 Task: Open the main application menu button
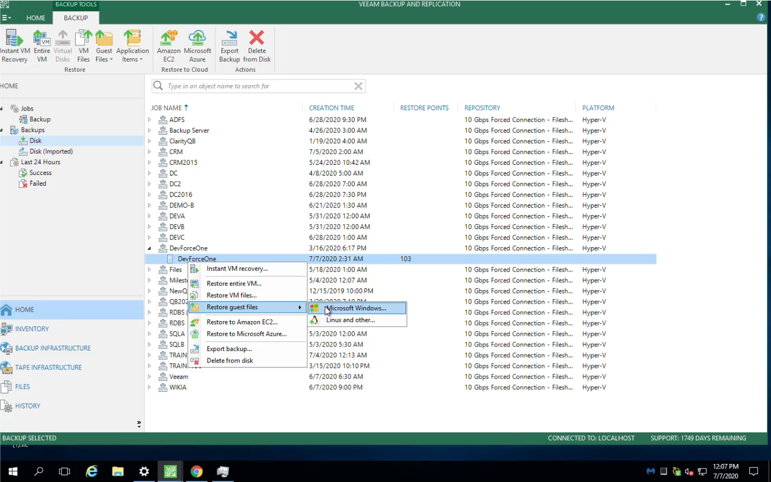6,17
